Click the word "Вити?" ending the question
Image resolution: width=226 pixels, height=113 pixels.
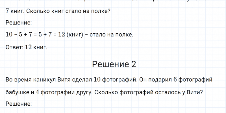click(x=194, y=92)
